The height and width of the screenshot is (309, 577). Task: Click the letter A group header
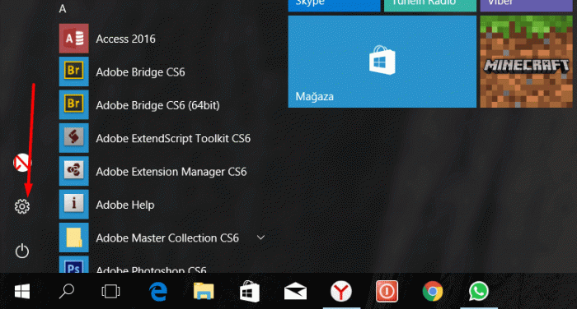coord(63,9)
